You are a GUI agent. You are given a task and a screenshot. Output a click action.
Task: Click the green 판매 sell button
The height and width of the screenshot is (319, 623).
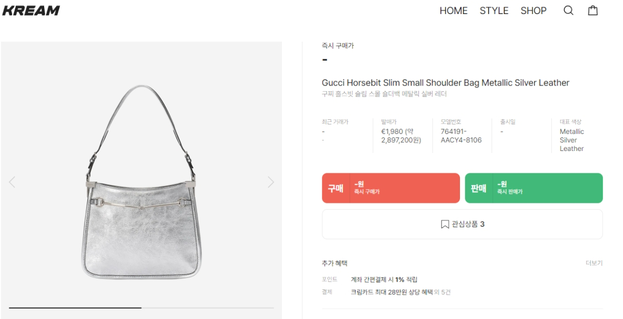534,188
